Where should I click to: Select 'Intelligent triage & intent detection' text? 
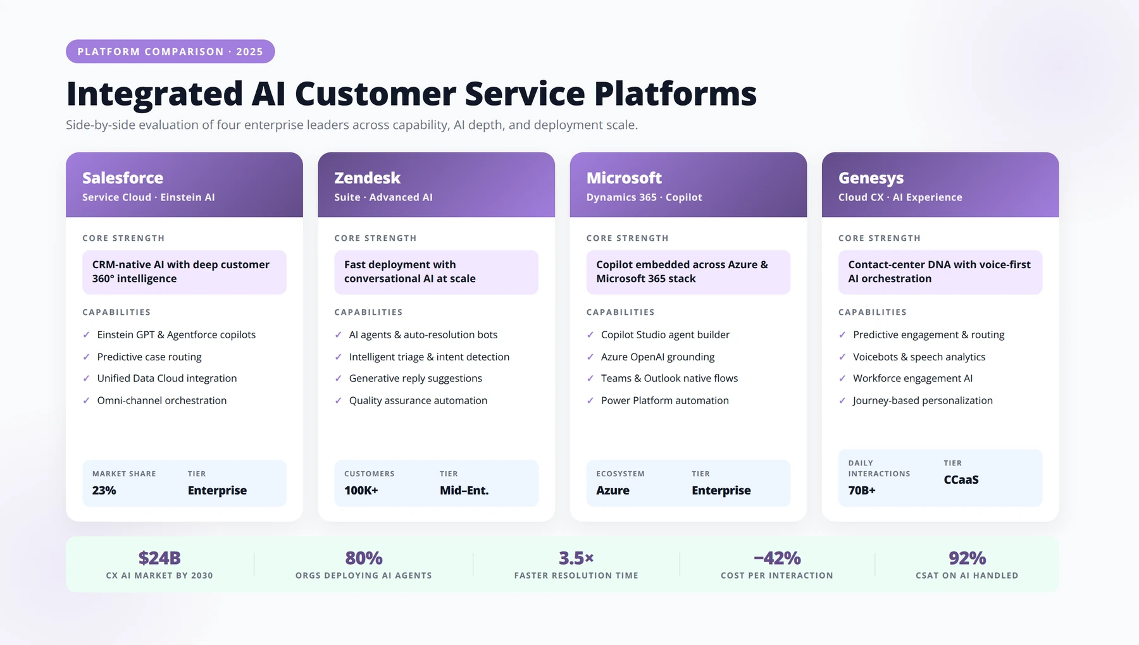point(429,357)
